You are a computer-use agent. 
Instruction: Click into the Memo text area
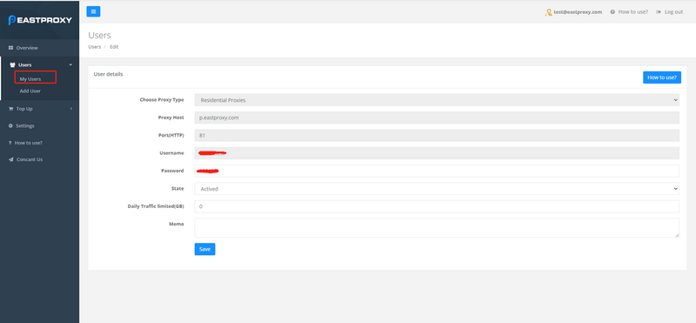point(437,227)
